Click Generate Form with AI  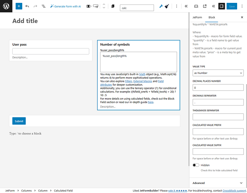pyautogui.click(x=65, y=7)
